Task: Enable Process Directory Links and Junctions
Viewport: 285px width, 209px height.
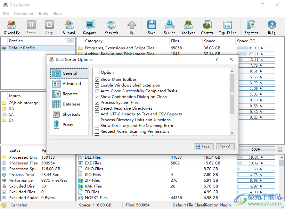Action: [97, 120]
